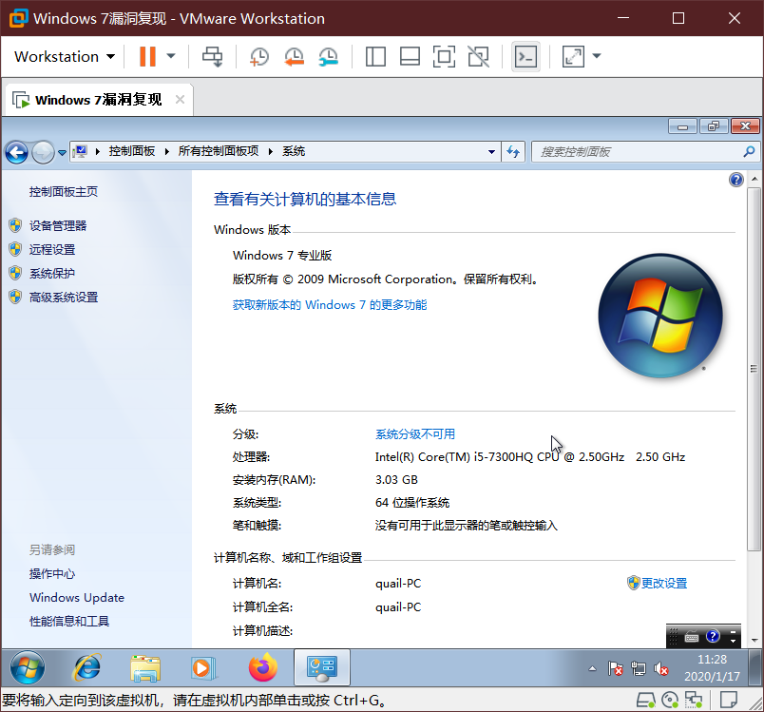Close the Windows 7漏洞复现 tab
The width and height of the screenshot is (764, 712).
tap(180, 100)
